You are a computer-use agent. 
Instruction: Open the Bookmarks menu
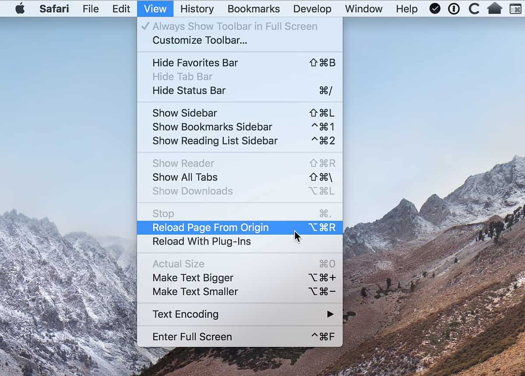pos(254,8)
